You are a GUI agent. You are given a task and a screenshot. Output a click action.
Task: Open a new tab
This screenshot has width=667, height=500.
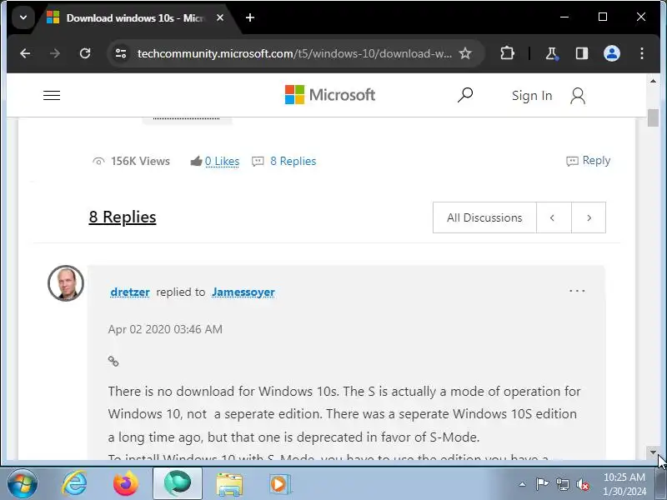[x=250, y=17]
